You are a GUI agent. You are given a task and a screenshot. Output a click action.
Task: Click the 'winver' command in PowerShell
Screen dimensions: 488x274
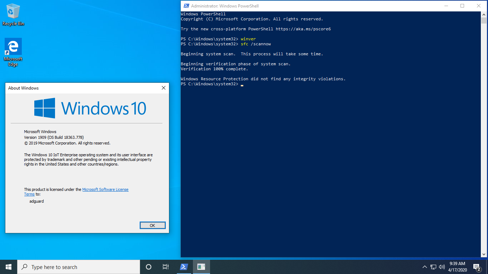pos(248,39)
